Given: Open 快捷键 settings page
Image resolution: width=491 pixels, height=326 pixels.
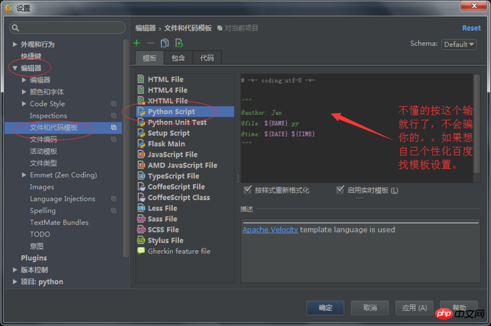Looking at the screenshot, I should [x=31, y=56].
